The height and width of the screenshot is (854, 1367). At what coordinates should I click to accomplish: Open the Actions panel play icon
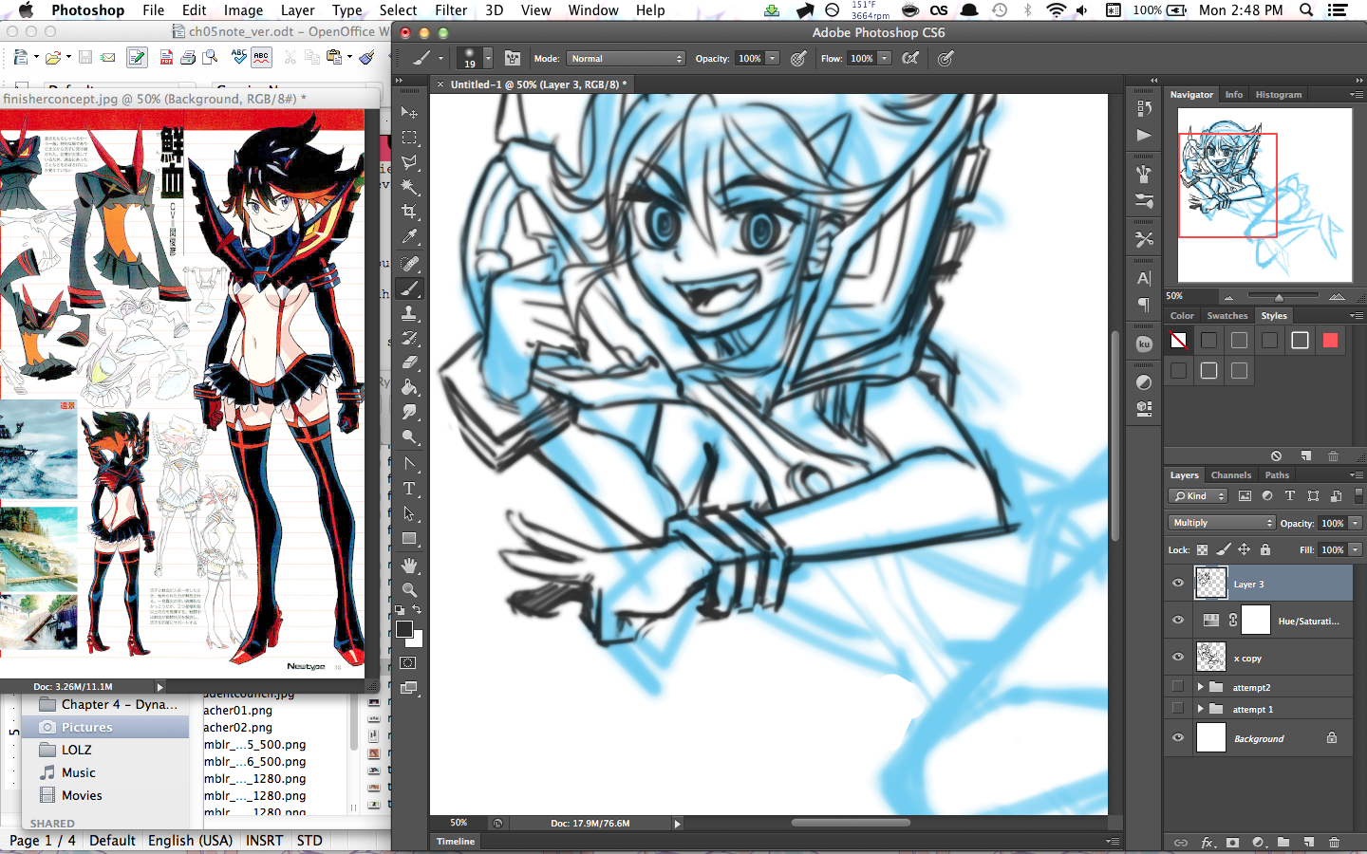coord(1144,135)
